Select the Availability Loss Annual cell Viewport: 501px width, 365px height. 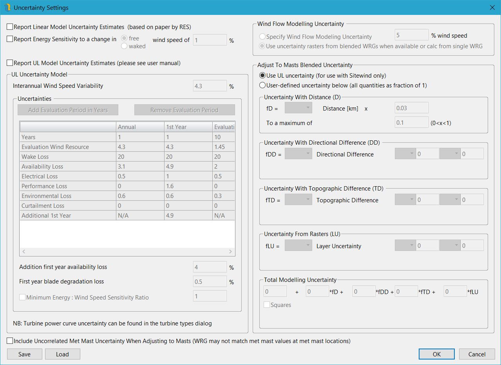coord(140,167)
